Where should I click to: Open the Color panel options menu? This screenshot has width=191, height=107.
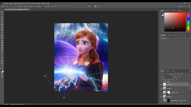(x=190, y=11)
